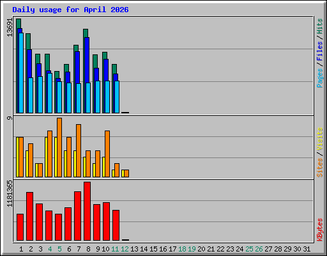
Task: Click the cyan Pages bar for day 11
Action: pyautogui.click(x=117, y=97)
